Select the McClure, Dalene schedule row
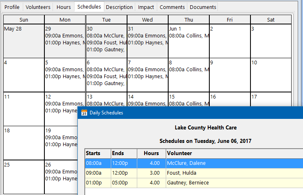 pyautogui.click(x=194, y=163)
